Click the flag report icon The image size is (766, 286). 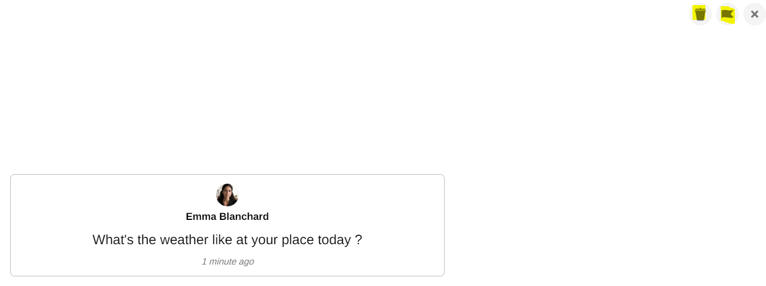(727, 14)
